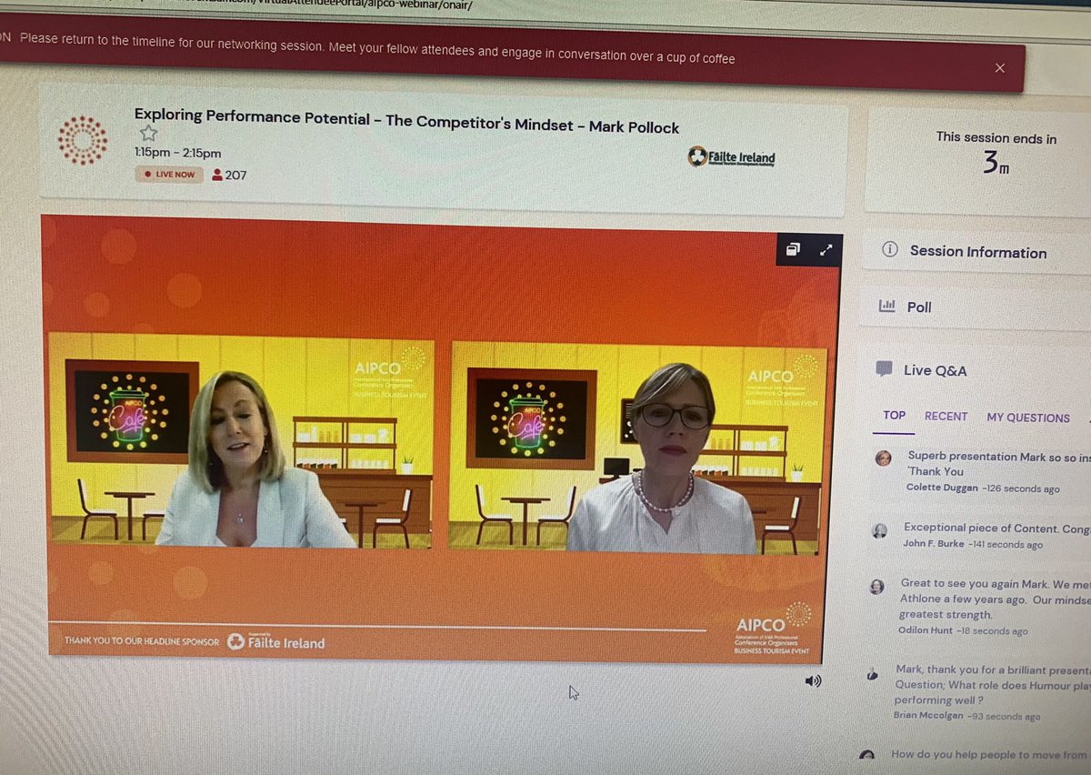This screenshot has height=775, width=1091.
Task: Favorite the session with the star icon
Action: [x=148, y=134]
